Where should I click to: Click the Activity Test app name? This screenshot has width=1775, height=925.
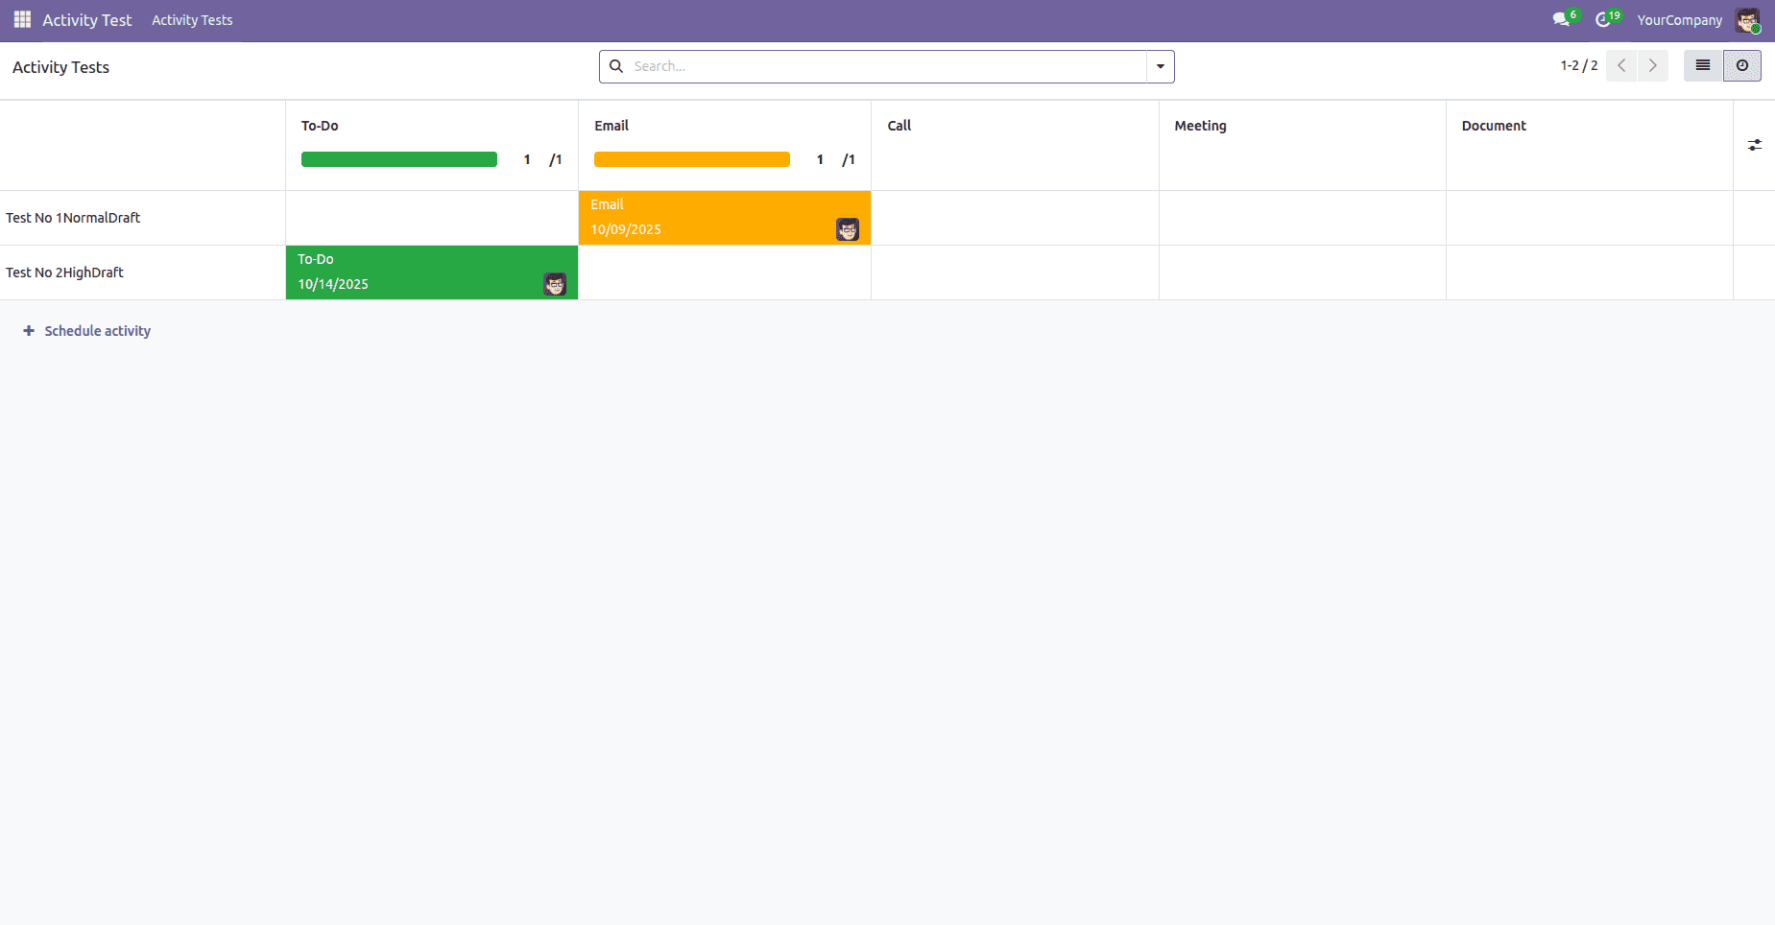(x=87, y=19)
